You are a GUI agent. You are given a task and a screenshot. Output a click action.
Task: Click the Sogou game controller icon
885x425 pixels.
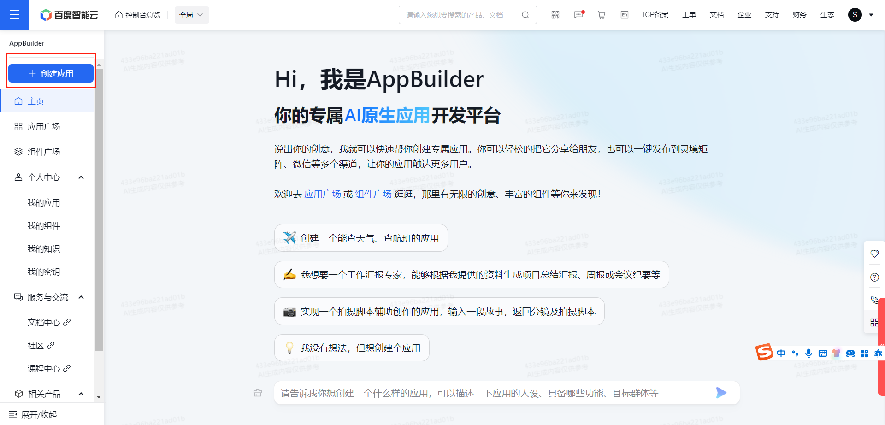pyautogui.click(x=850, y=353)
